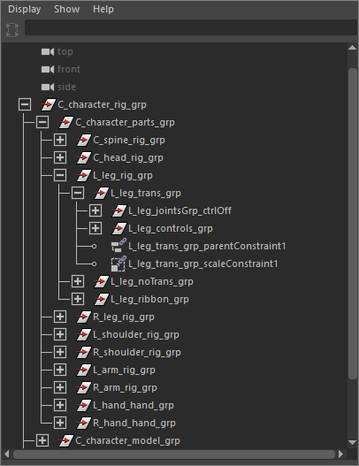Expand the R_leg_rig_grp node
Image resolution: width=359 pixels, height=466 pixels.
[x=60, y=317]
